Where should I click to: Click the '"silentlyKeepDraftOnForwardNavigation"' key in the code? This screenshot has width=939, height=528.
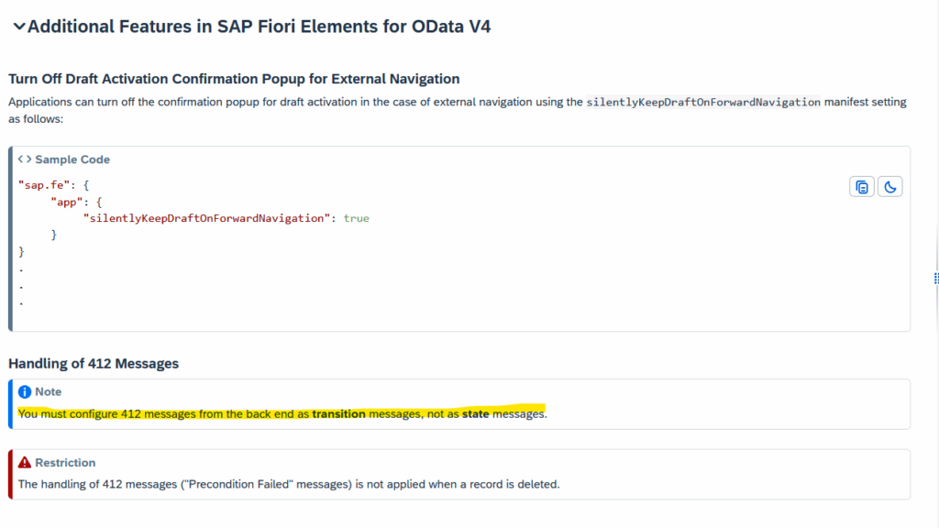(x=206, y=218)
